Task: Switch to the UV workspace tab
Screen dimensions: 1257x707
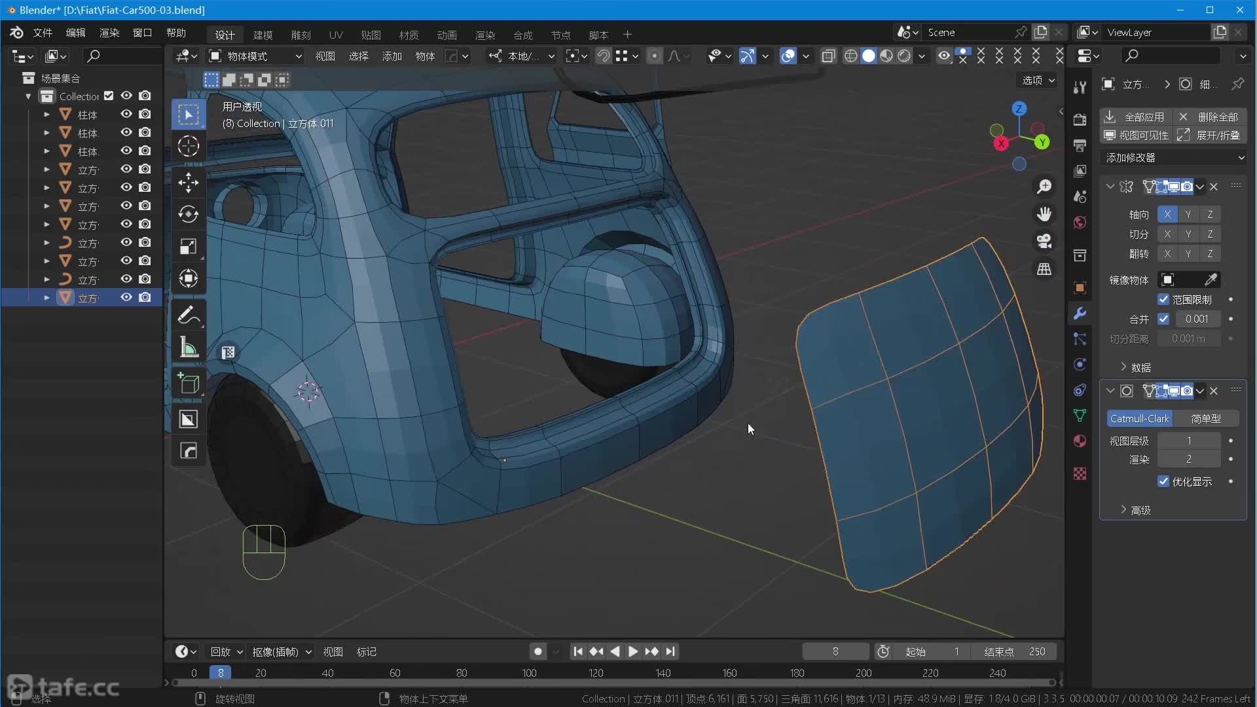Action: pos(336,35)
